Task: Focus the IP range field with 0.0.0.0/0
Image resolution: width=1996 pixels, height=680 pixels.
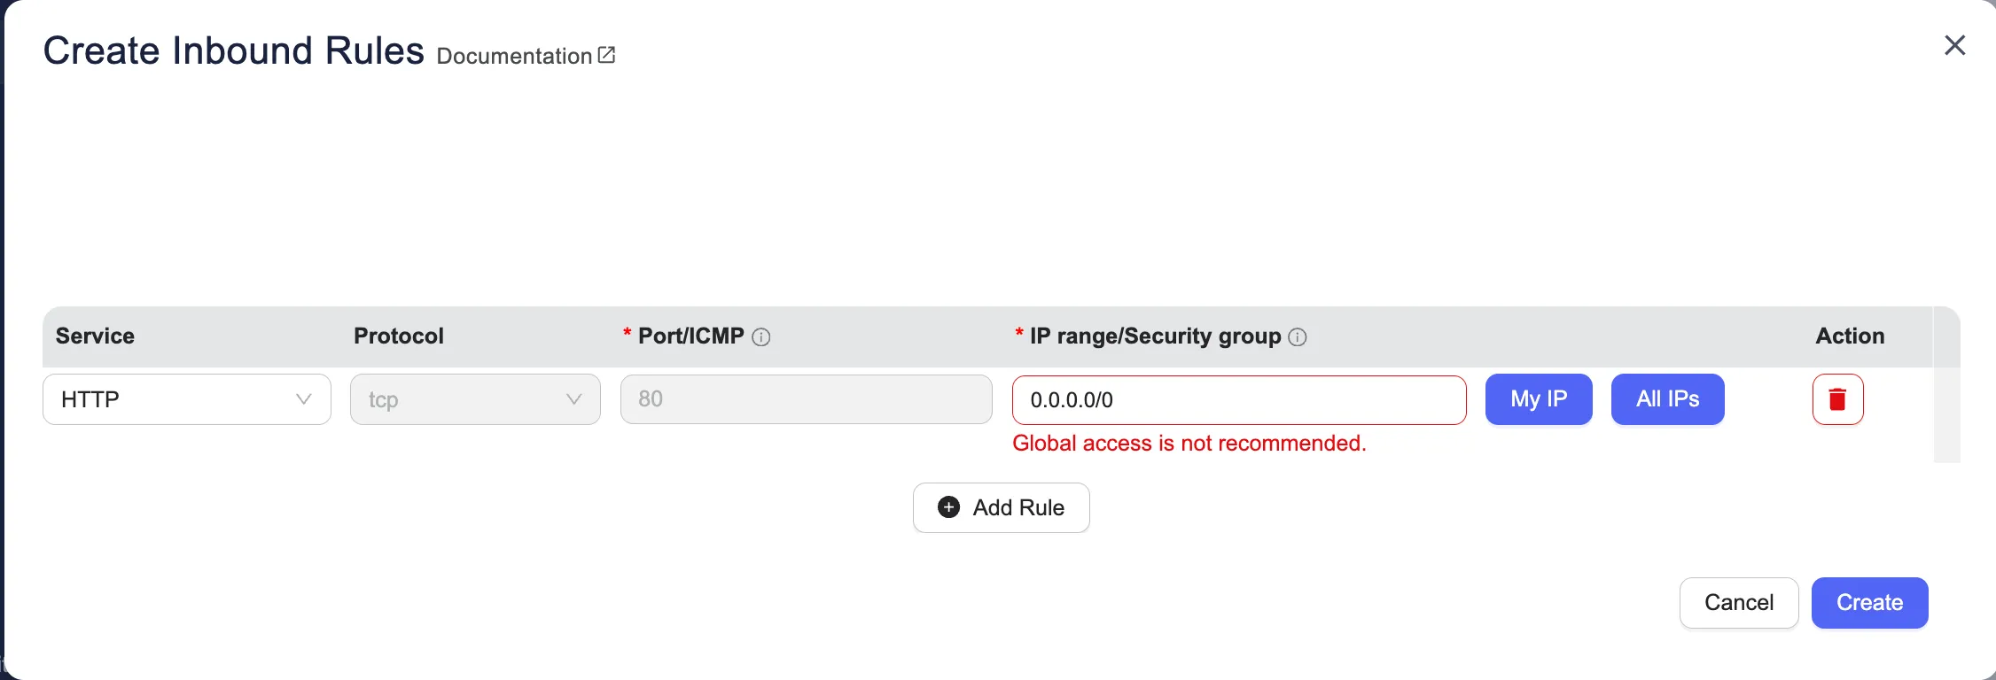Action: [x=1238, y=400]
